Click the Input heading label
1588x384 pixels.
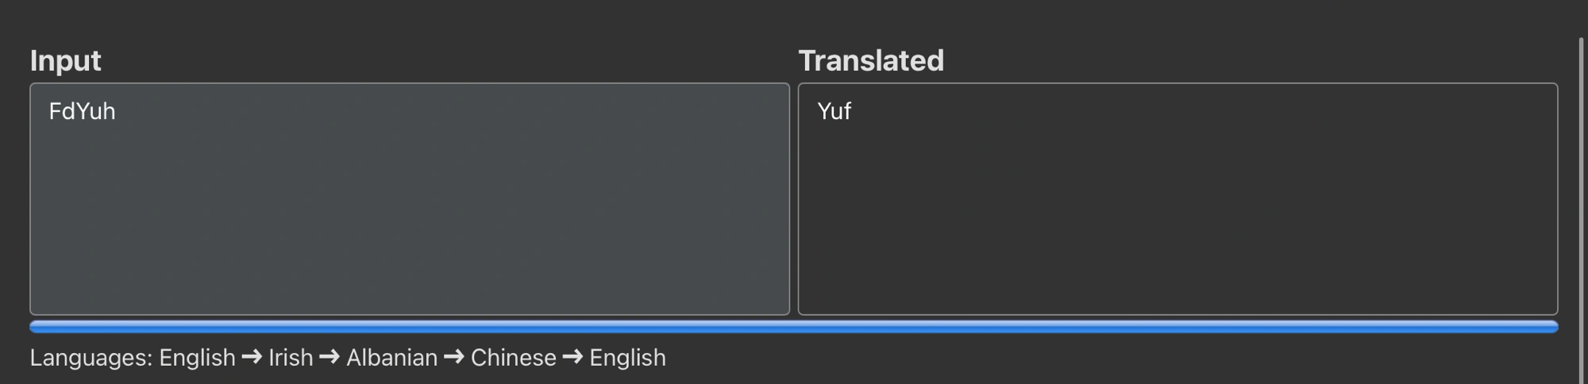[x=65, y=61]
